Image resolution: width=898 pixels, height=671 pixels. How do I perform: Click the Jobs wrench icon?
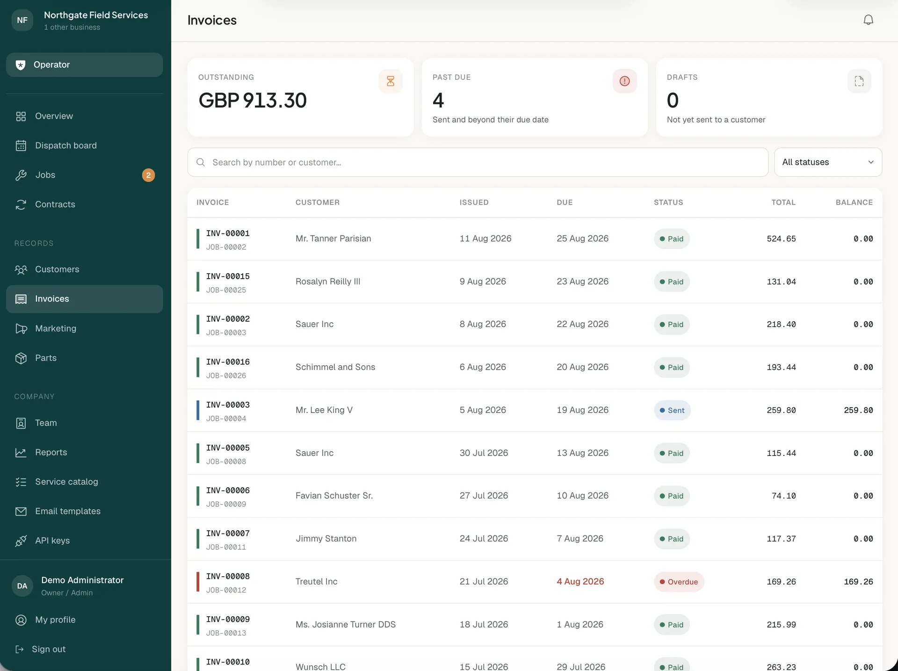point(21,175)
